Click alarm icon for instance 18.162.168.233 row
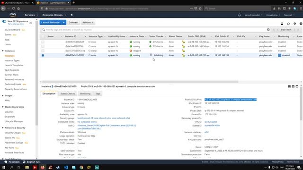Screen dimensions: 303x170 pos(183,55)
